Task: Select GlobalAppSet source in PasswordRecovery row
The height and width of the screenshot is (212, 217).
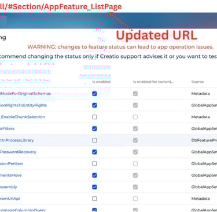Action: (x=204, y=152)
